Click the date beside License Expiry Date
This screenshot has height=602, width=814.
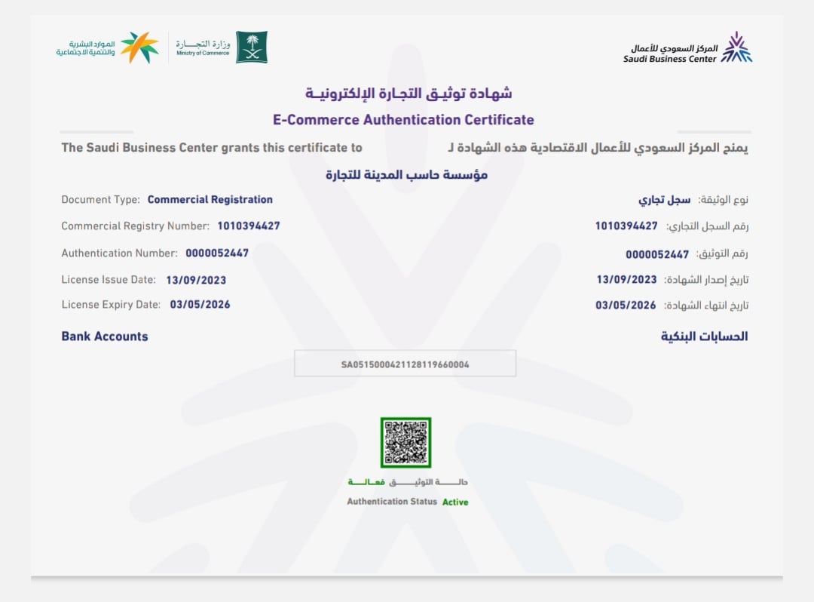point(200,305)
